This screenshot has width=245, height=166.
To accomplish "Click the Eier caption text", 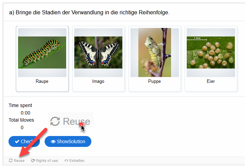I will (x=211, y=81).
